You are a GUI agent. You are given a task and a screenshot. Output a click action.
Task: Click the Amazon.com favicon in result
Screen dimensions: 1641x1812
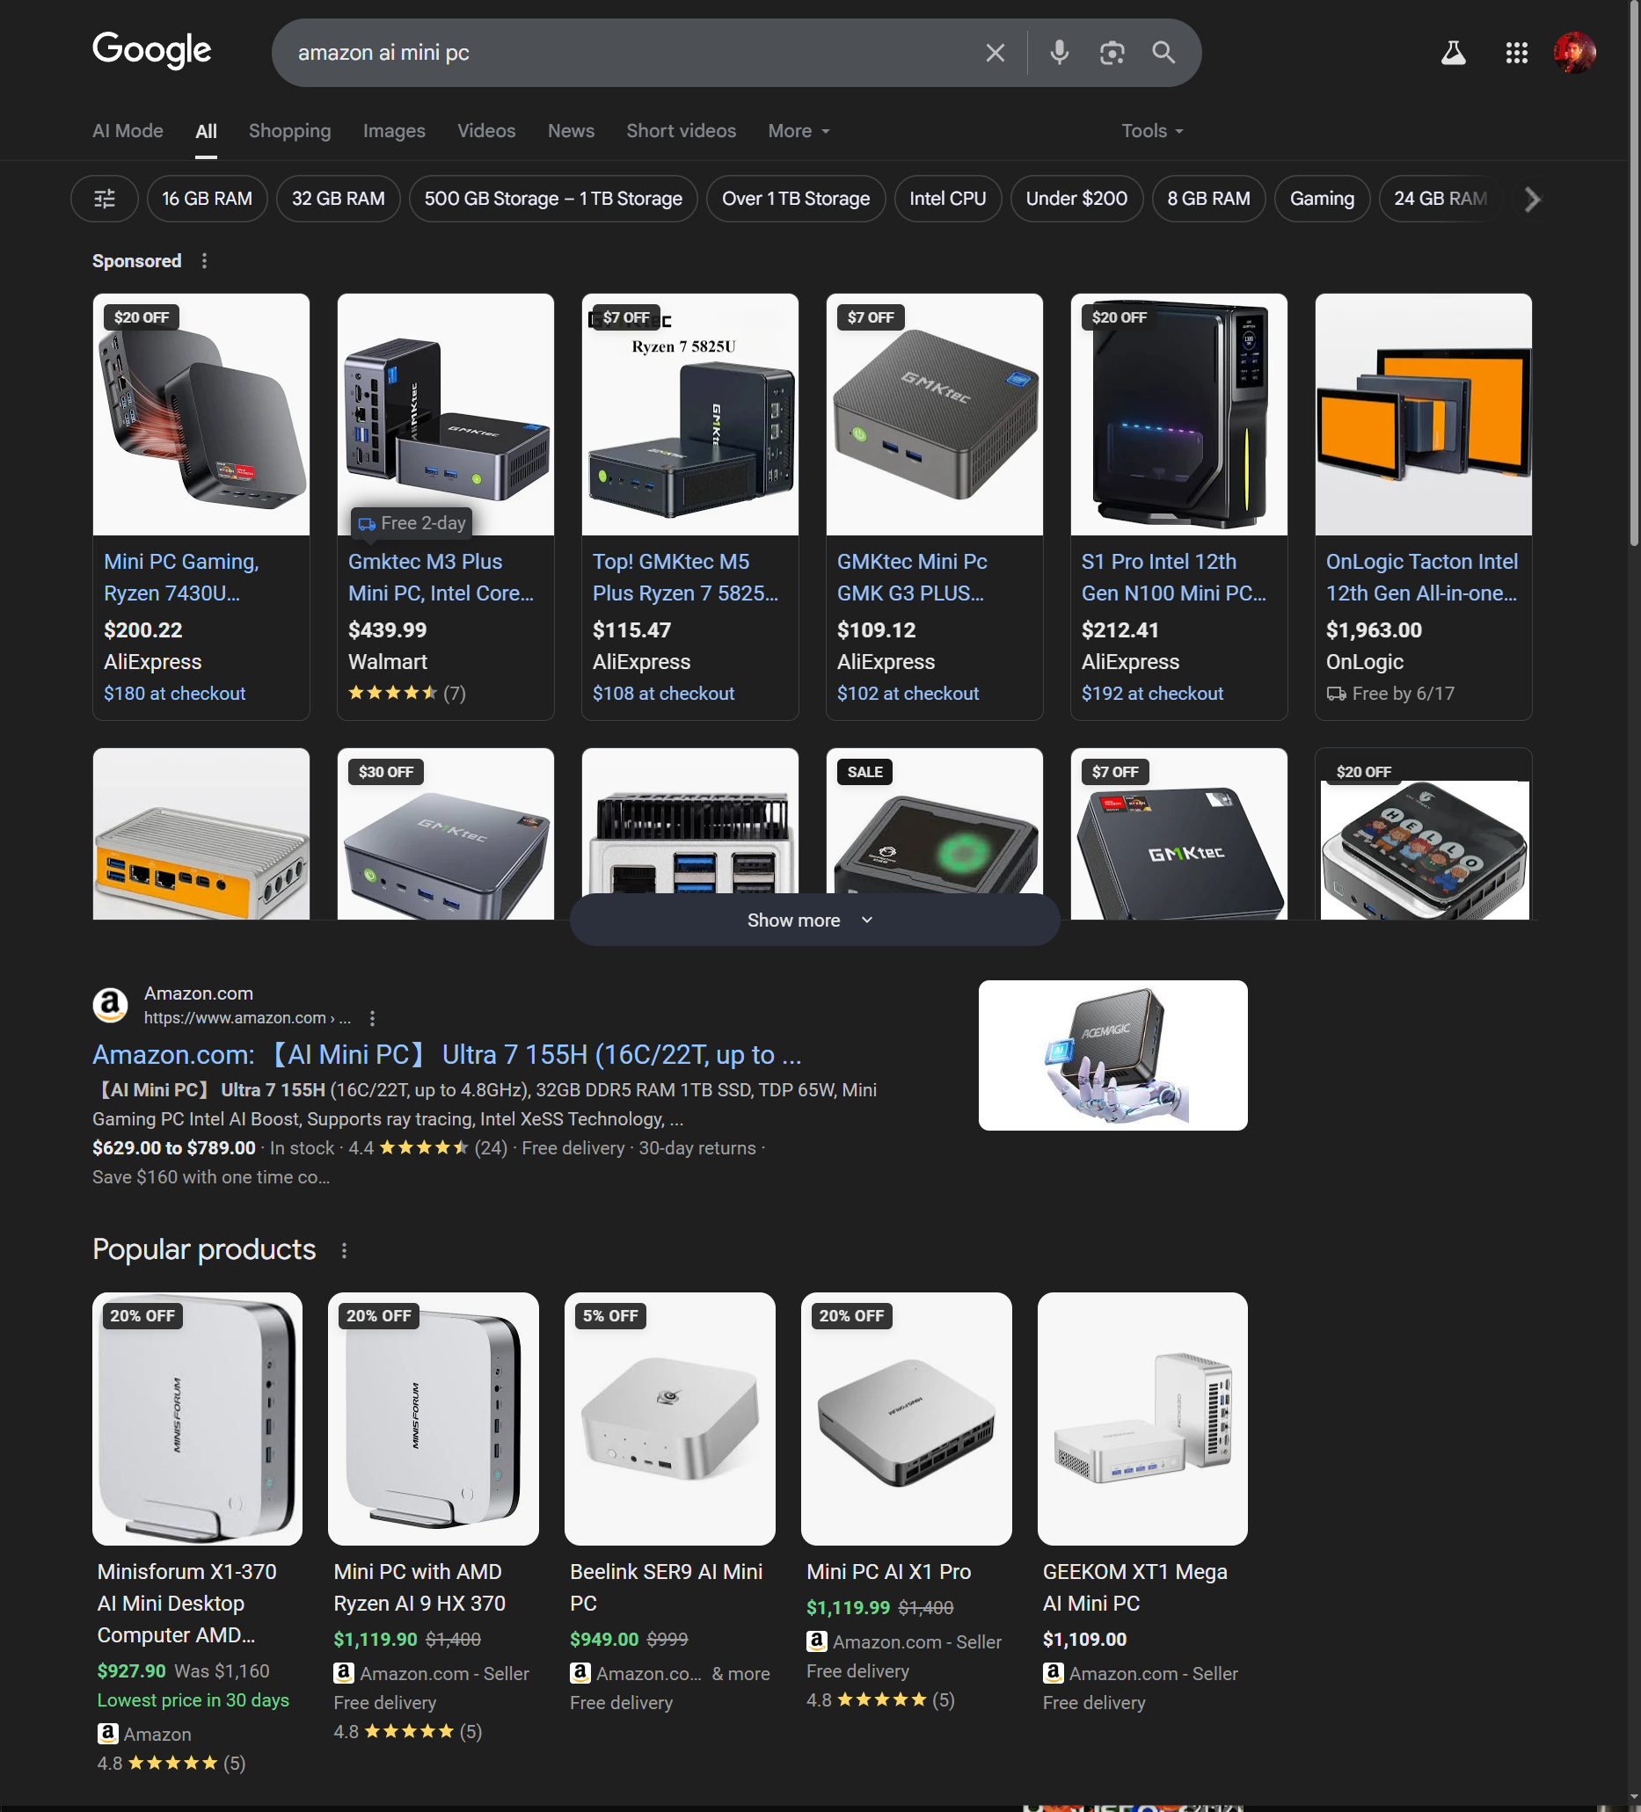coord(111,1005)
